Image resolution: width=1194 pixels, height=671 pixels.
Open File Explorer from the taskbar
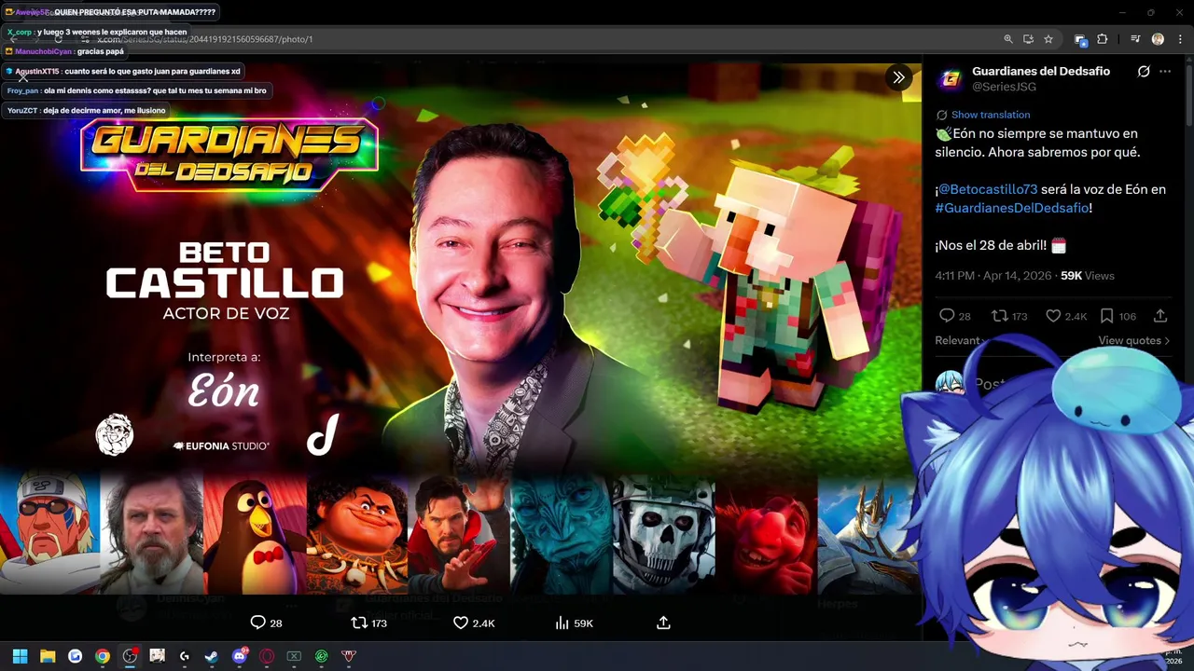[x=48, y=656]
